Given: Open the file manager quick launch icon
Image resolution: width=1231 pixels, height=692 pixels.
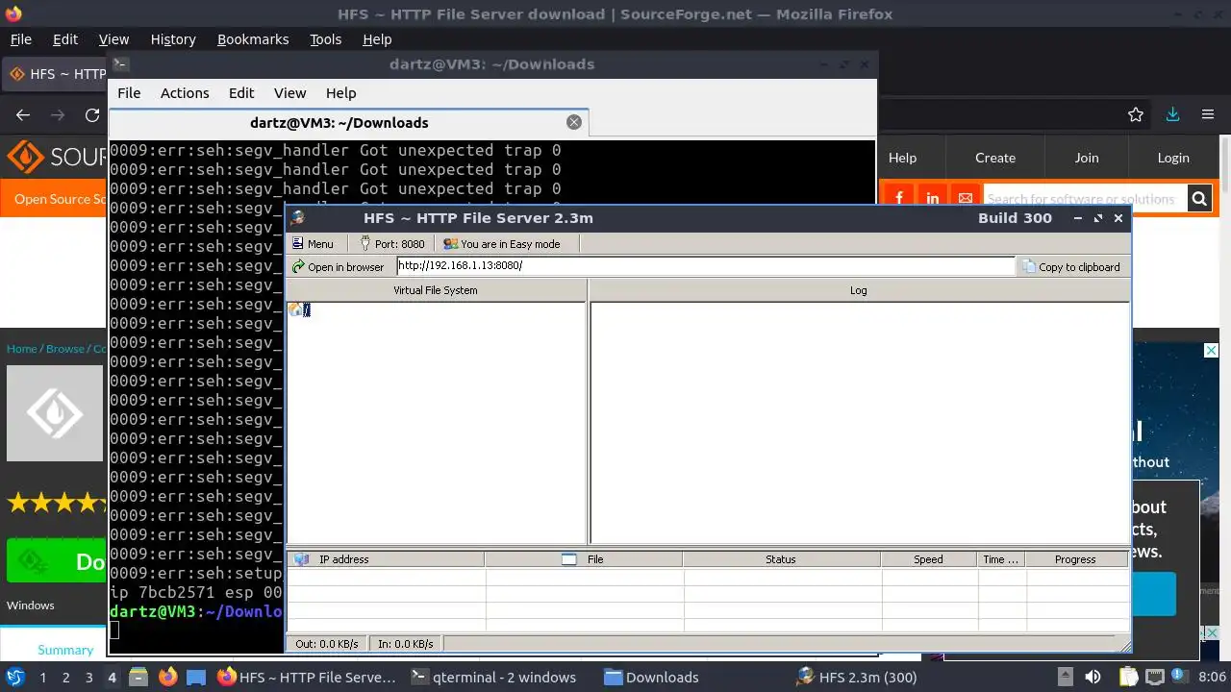Looking at the screenshot, I should click(x=138, y=677).
